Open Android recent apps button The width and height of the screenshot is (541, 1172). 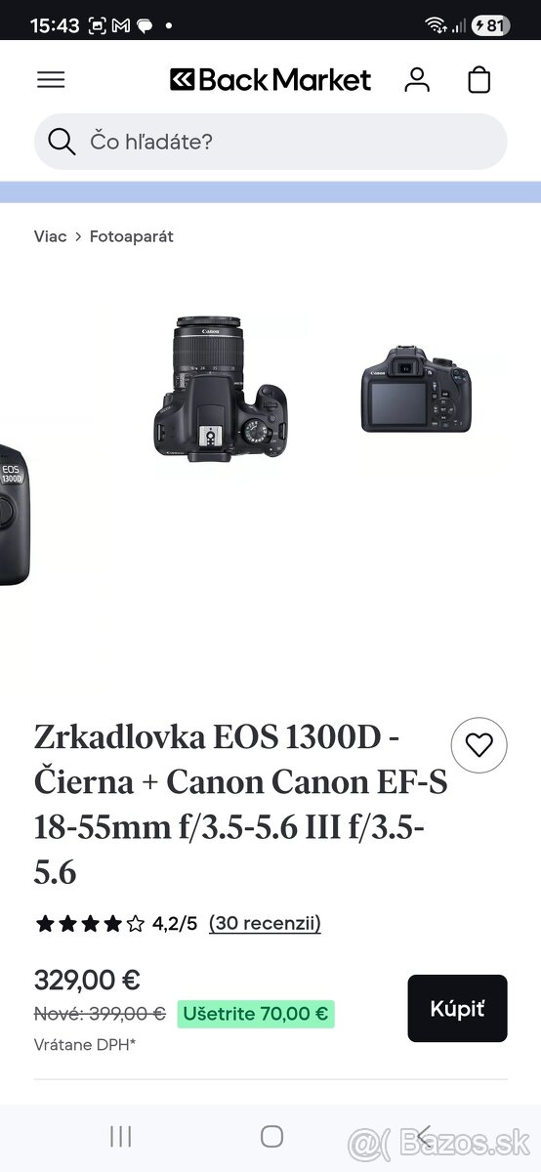click(121, 1136)
